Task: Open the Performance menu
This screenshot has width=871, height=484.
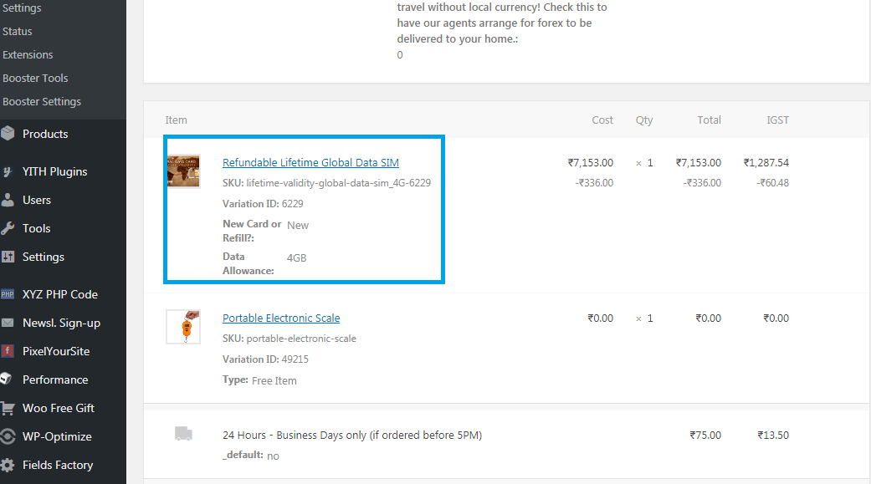Action: click(55, 380)
